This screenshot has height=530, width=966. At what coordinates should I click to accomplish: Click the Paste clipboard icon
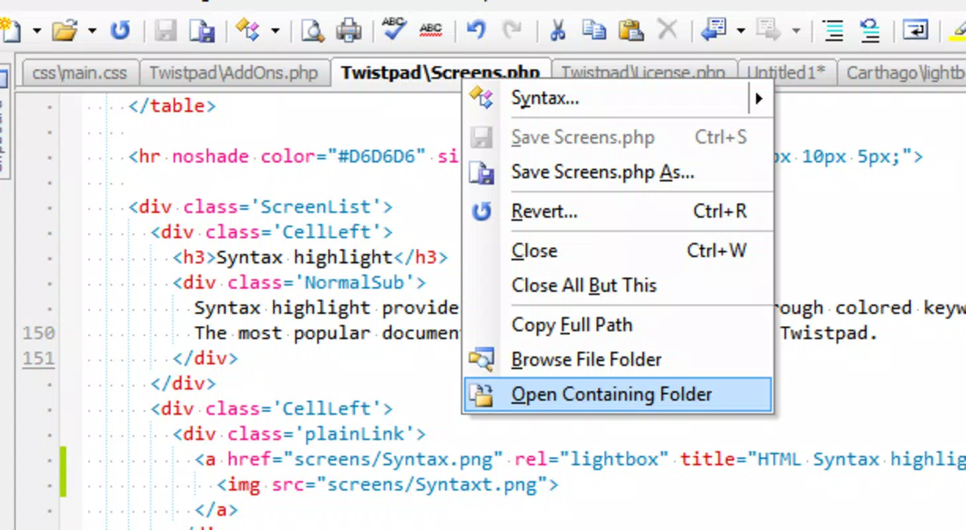click(631, 30)
